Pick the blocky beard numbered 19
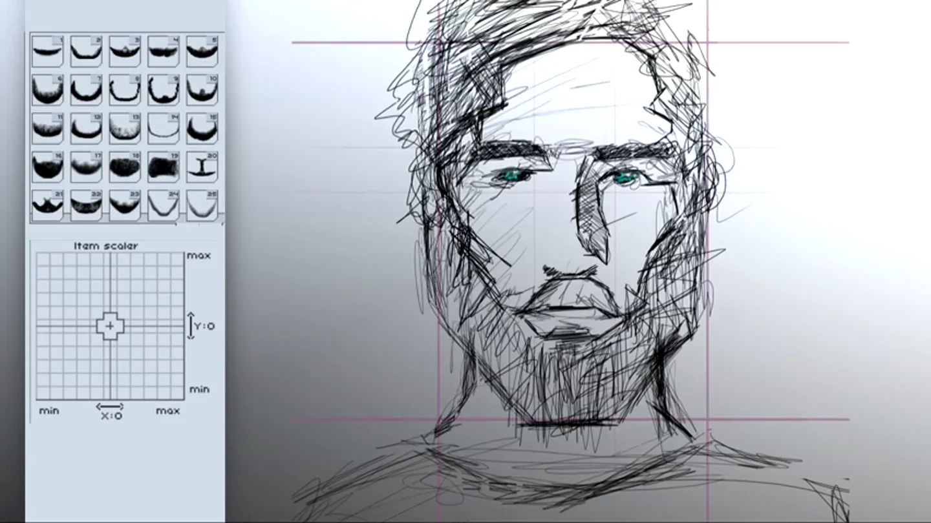This screenshot has width=931, height=523. point(164,167)
